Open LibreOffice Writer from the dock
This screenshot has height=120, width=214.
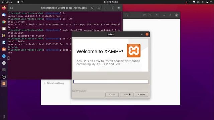point(4,42)
